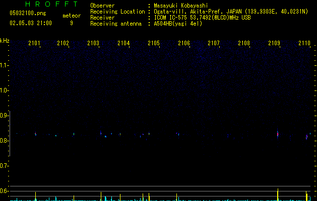This screenshot has width=317, height=201.
Task: Click the 1.0 frequency axis label
Action: [x=4, y=90]
